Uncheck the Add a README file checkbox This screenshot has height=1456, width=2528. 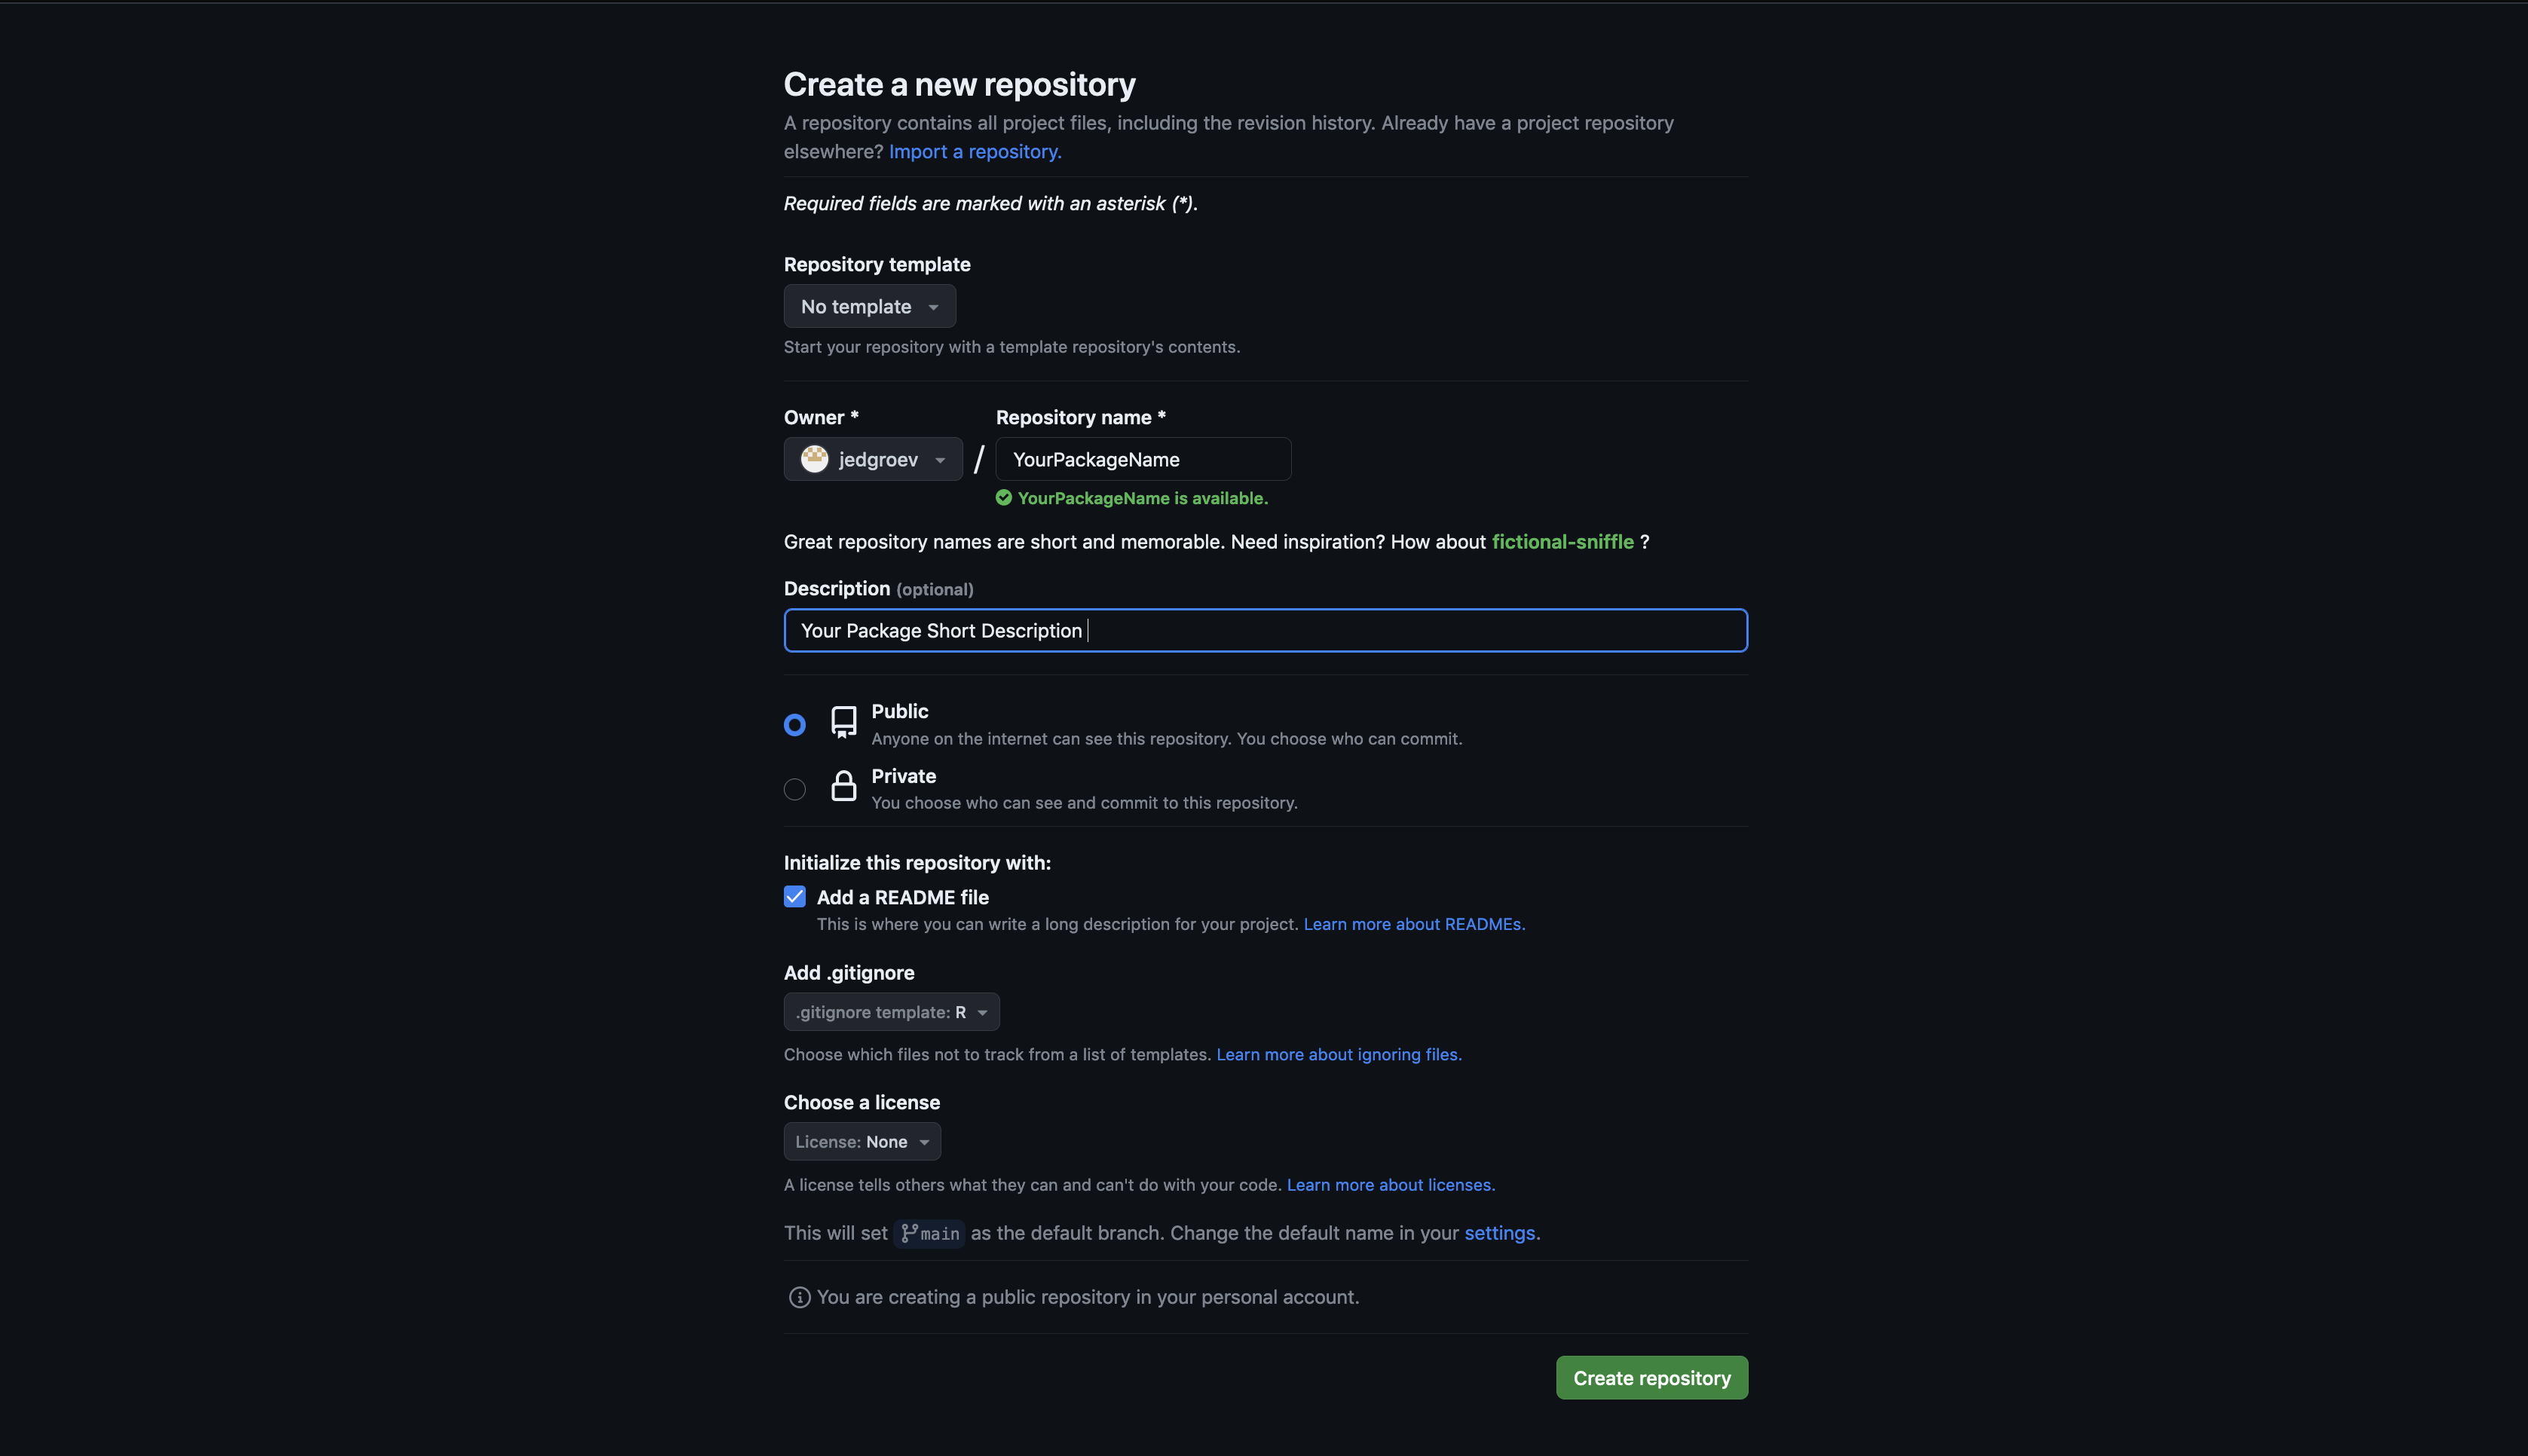click(x=795, y=897)
